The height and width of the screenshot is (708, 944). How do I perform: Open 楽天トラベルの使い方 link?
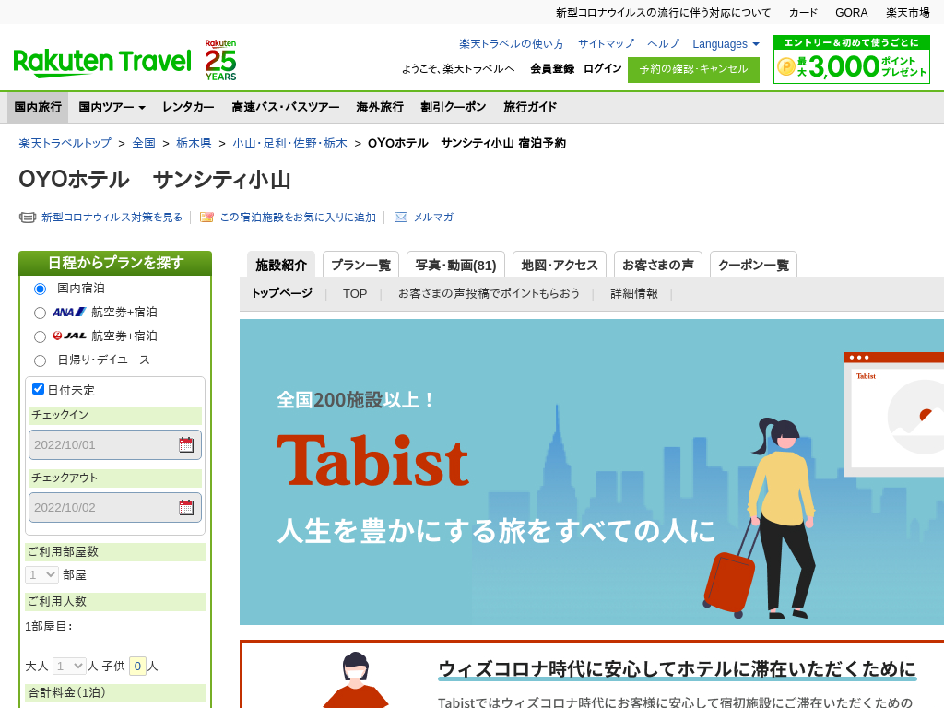point(511,44)
